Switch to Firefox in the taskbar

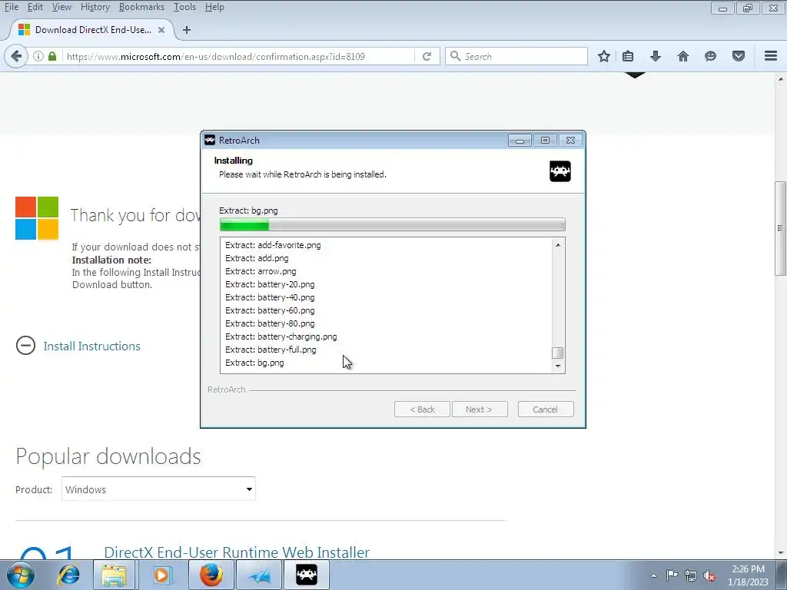211,575
